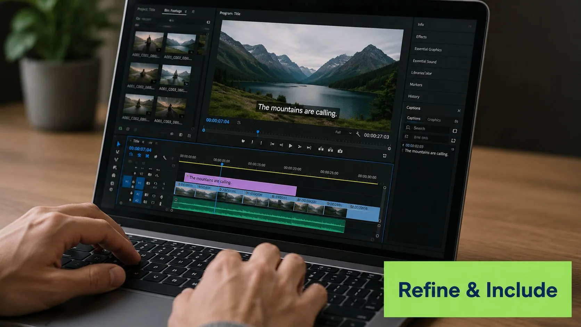Image resolution: width=581 pixels, height=327 pixels.
Task: Click Step Back one frame button
Action: (x=281, y=145)
